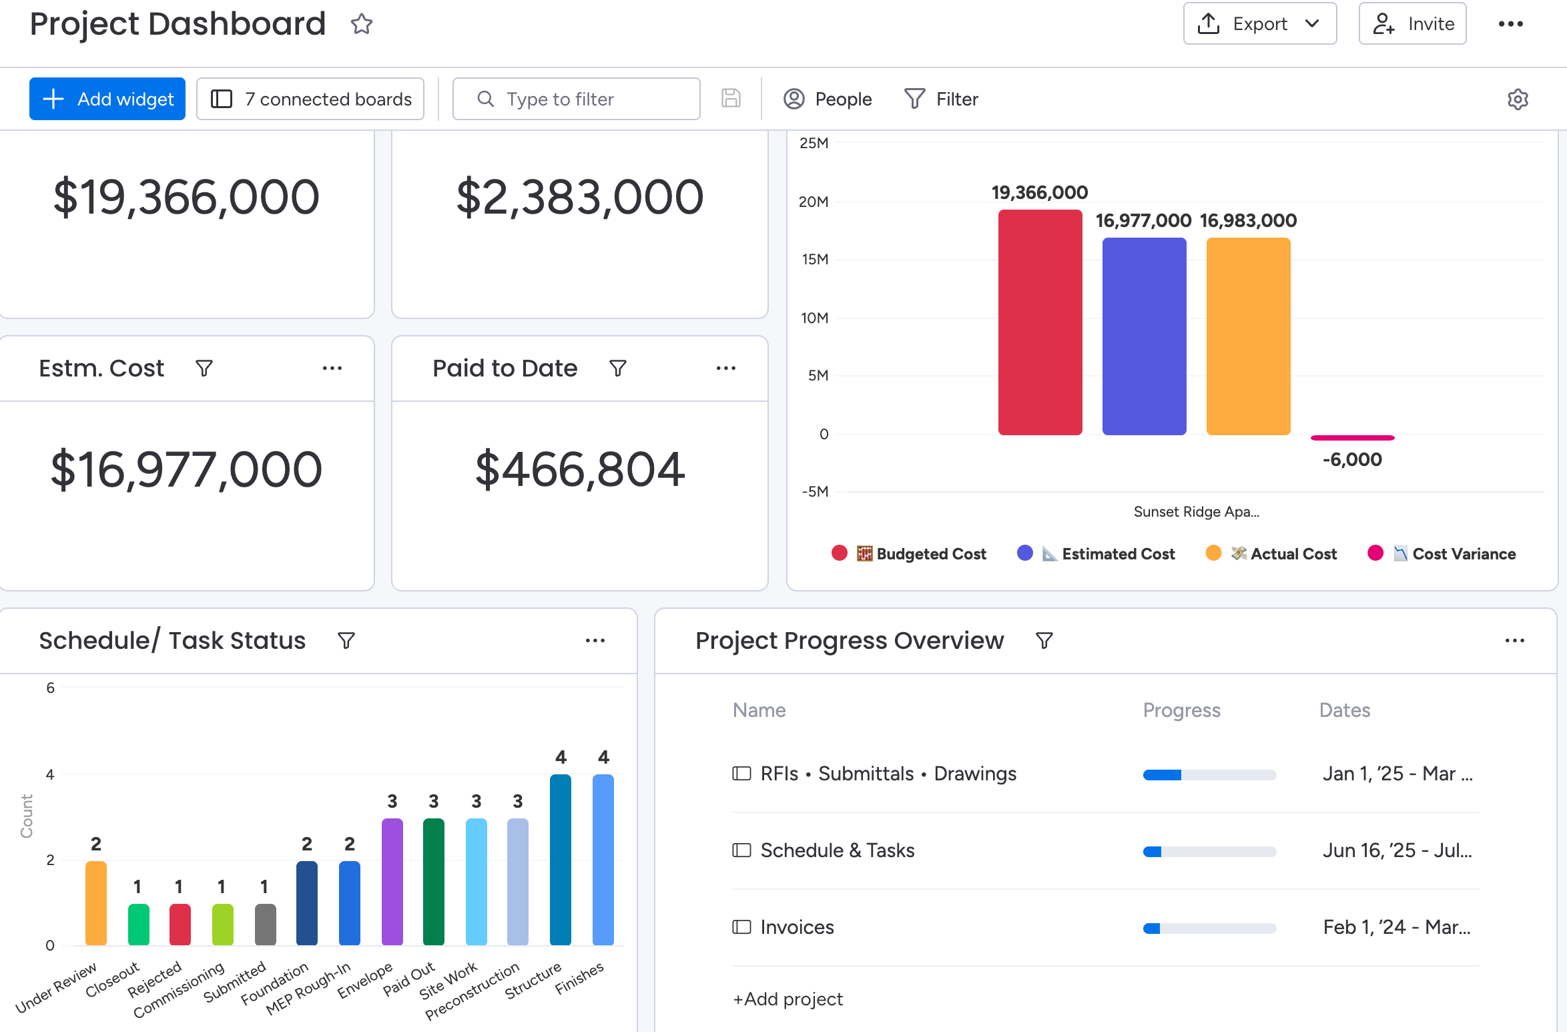Open filter on Schedule/Task Status widget
This screenshot has height=1032, width=1567.
pyautogui.click(x=346, y=641)
